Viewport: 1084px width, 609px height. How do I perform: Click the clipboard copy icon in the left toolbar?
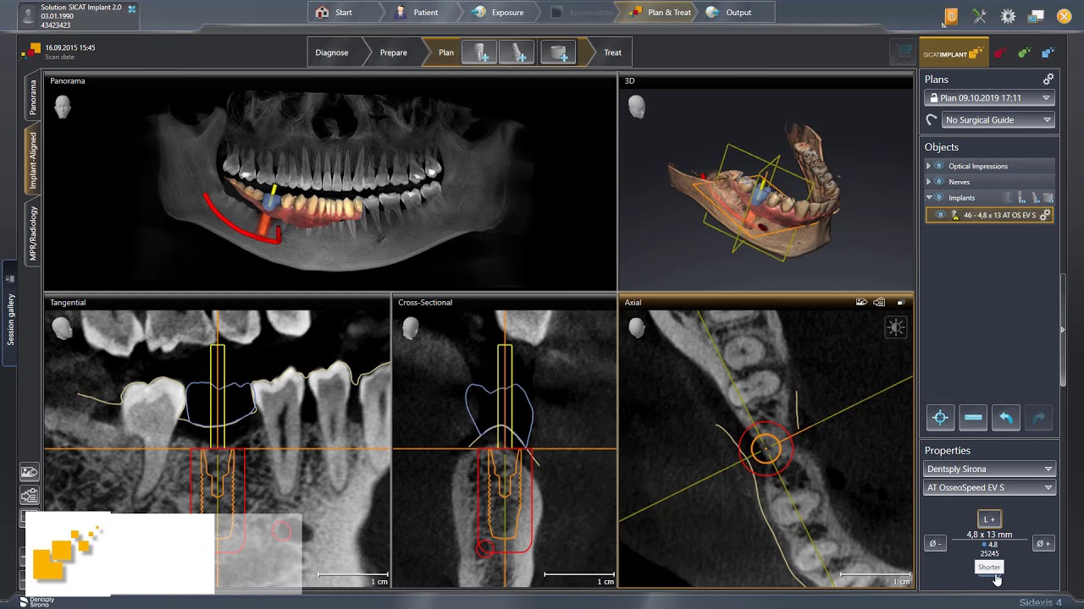click(x=29, y=495)
